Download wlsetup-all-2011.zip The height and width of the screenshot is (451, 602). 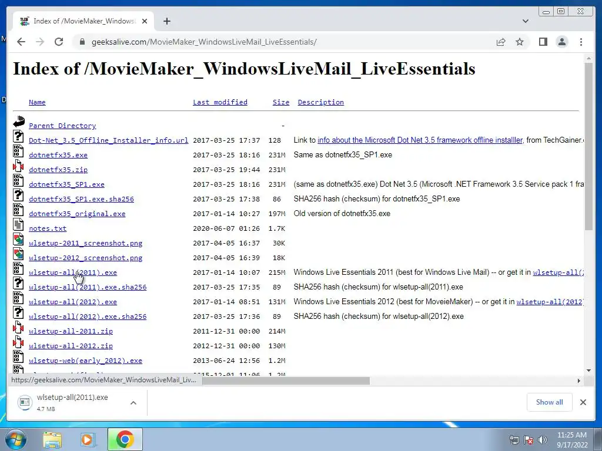[x=71, y=331]
